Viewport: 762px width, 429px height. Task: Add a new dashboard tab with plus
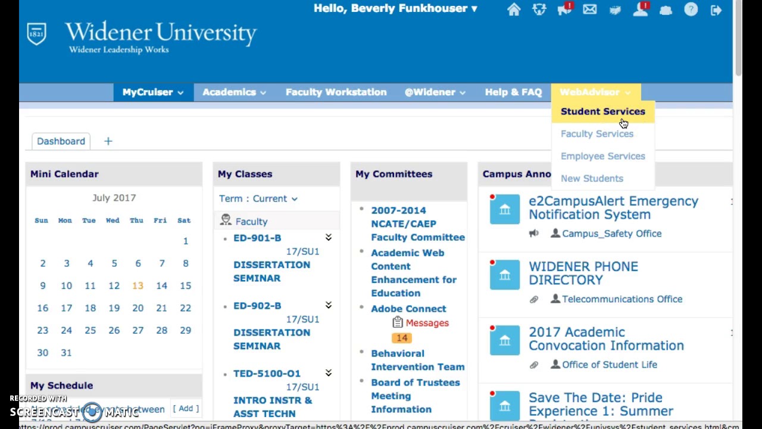click(x=108, y=141)
